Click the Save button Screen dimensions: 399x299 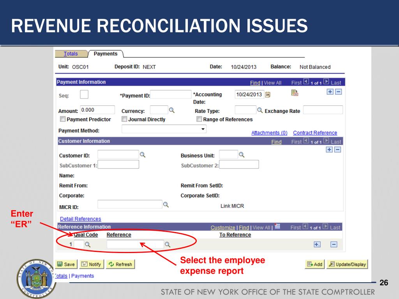click(66, 264)
